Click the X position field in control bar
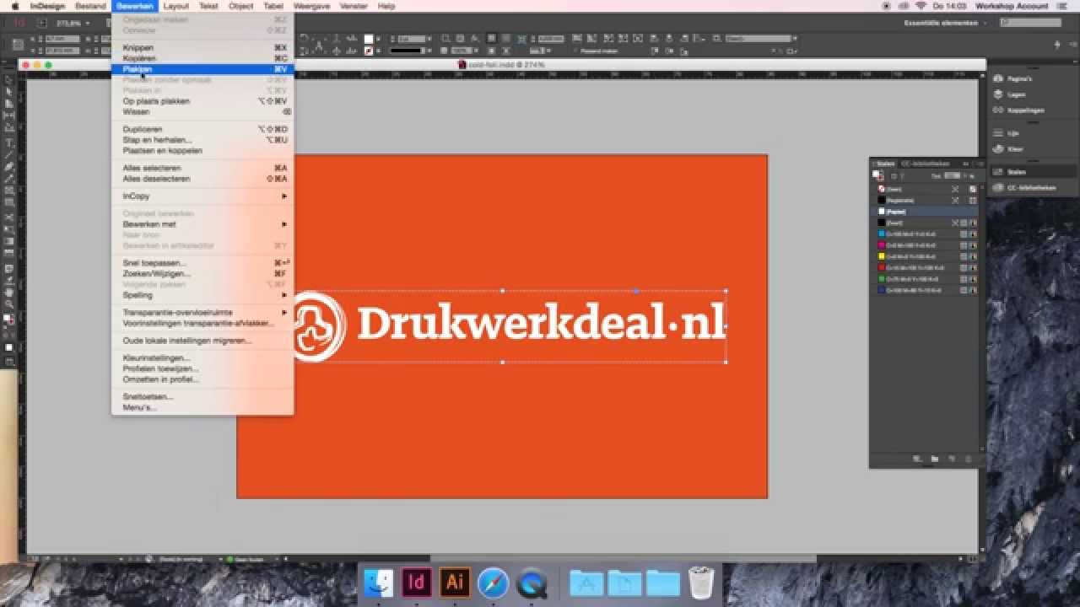The width and height of the screenshot is (1080, 607). pyautogui.click(x=61, y=39)
